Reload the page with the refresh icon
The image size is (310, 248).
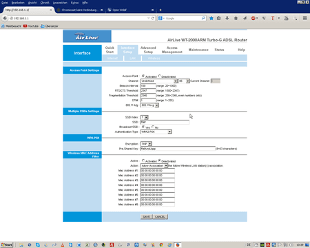coord(153,18)
